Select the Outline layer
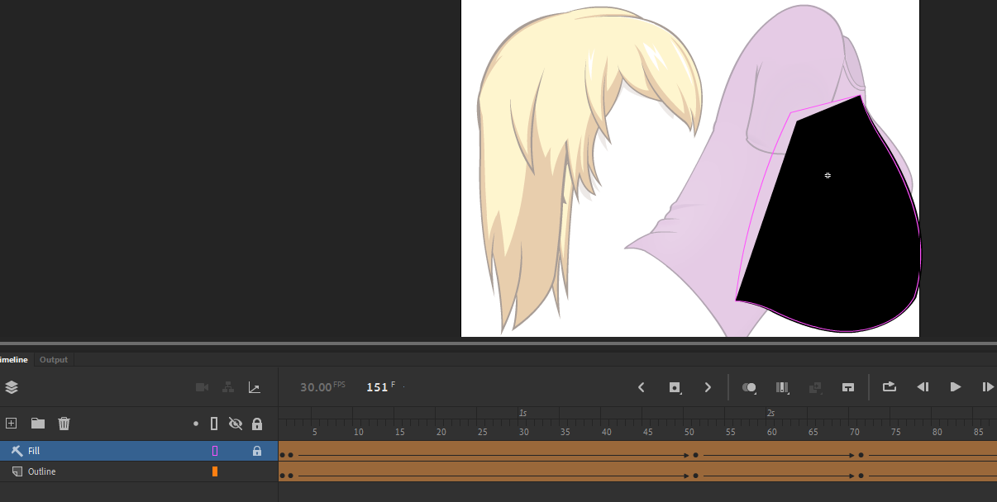The image size is (997, 502). (42, 471)
